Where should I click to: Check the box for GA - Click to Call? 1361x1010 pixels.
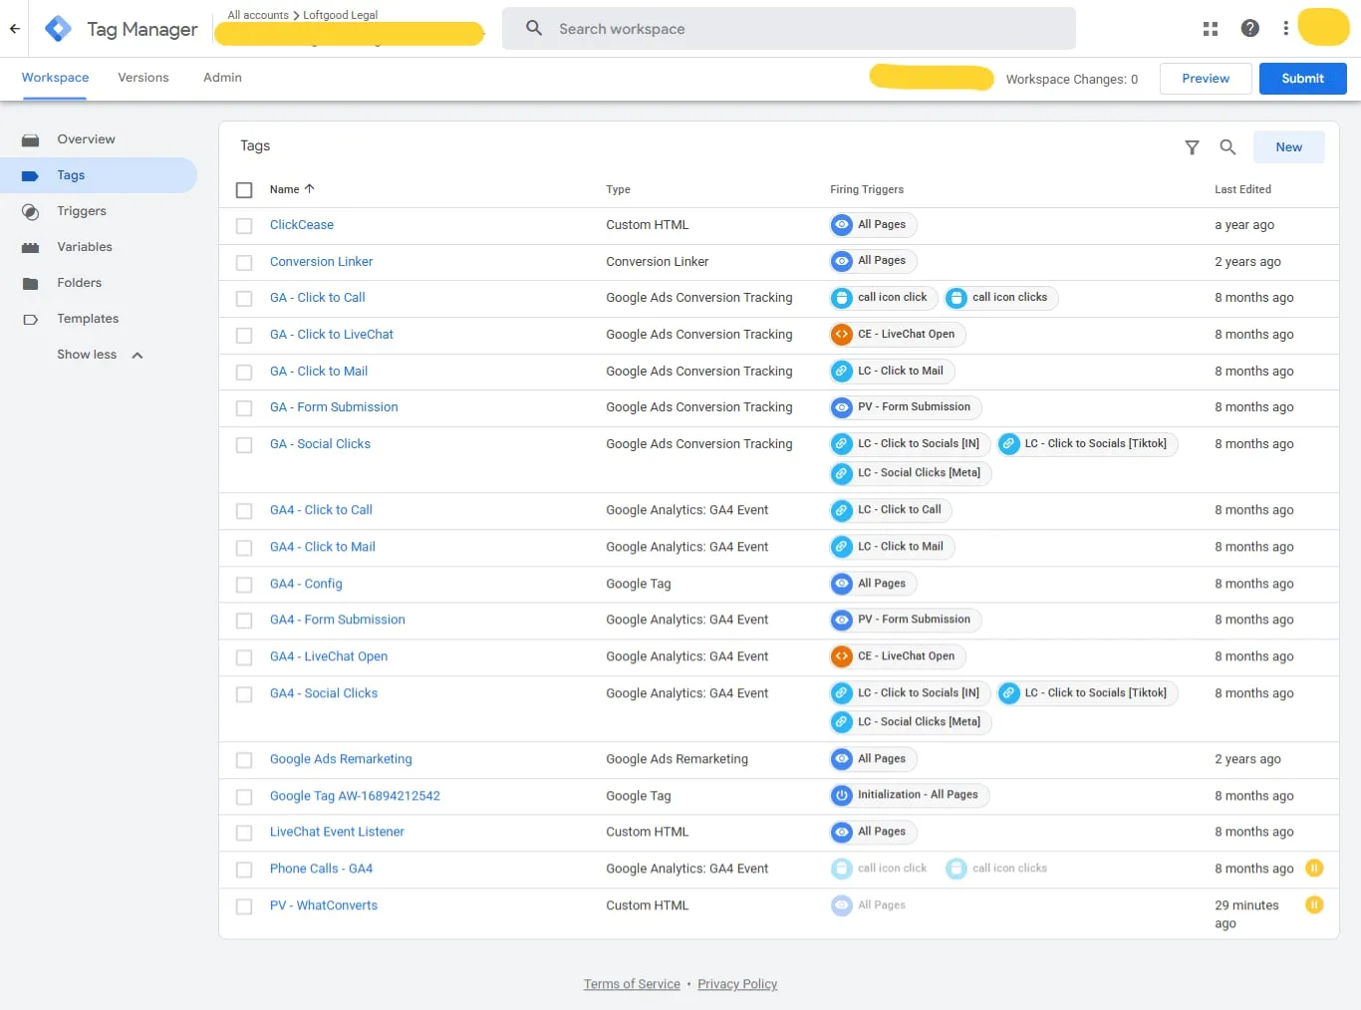pos(244,299)
